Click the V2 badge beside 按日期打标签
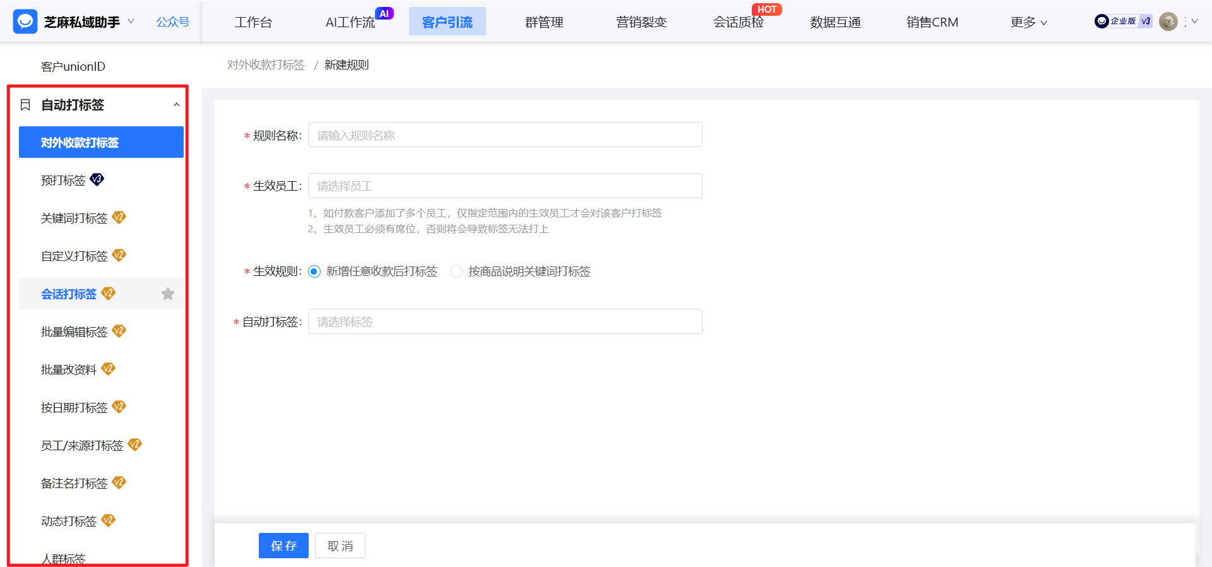1212x567 pixels. coord(119,407)
